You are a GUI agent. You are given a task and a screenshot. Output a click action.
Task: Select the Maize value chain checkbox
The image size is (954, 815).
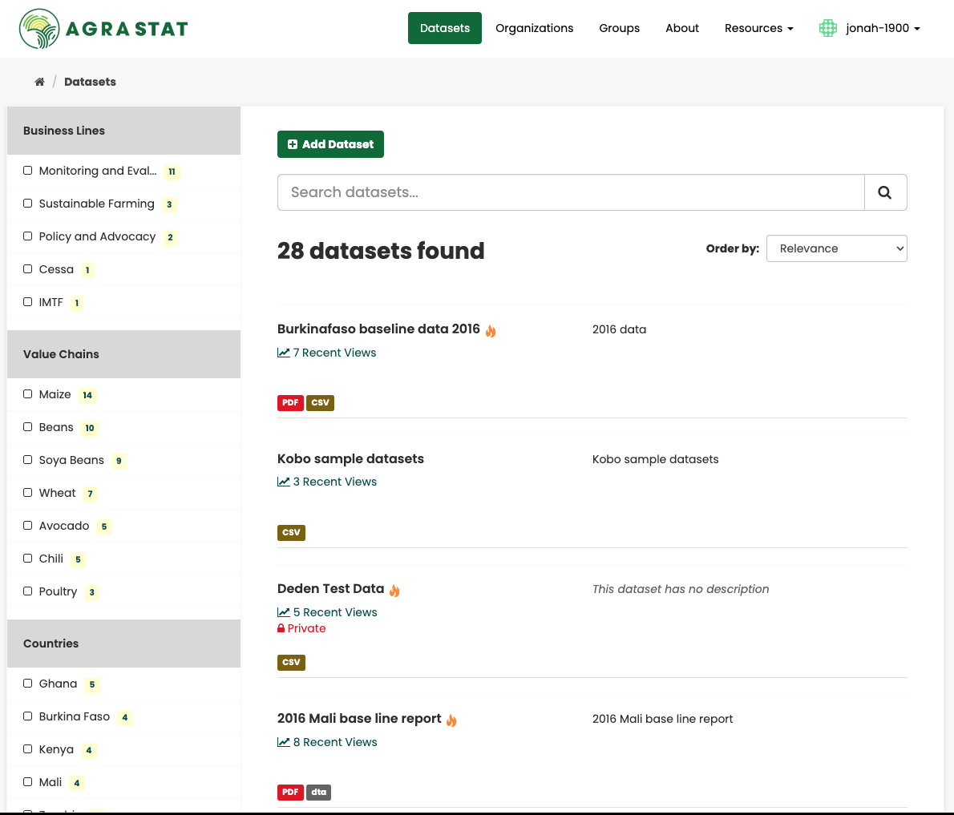(27, 394)
